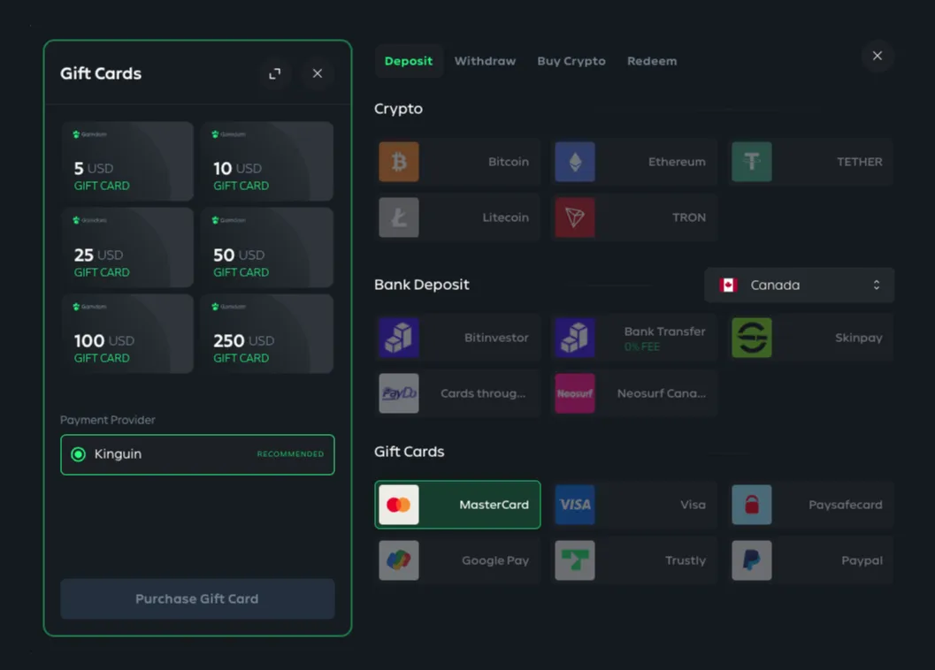
Task: Open Skinpay via its green icon
Action: (751, 338)
